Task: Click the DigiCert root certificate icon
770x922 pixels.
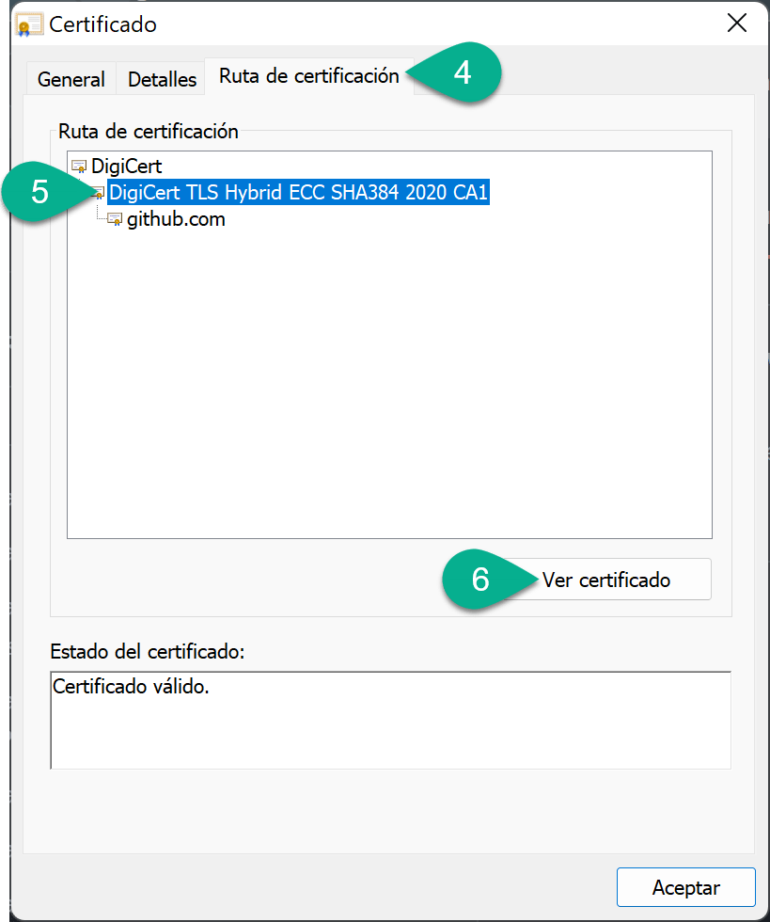Action: pos(79,167)
